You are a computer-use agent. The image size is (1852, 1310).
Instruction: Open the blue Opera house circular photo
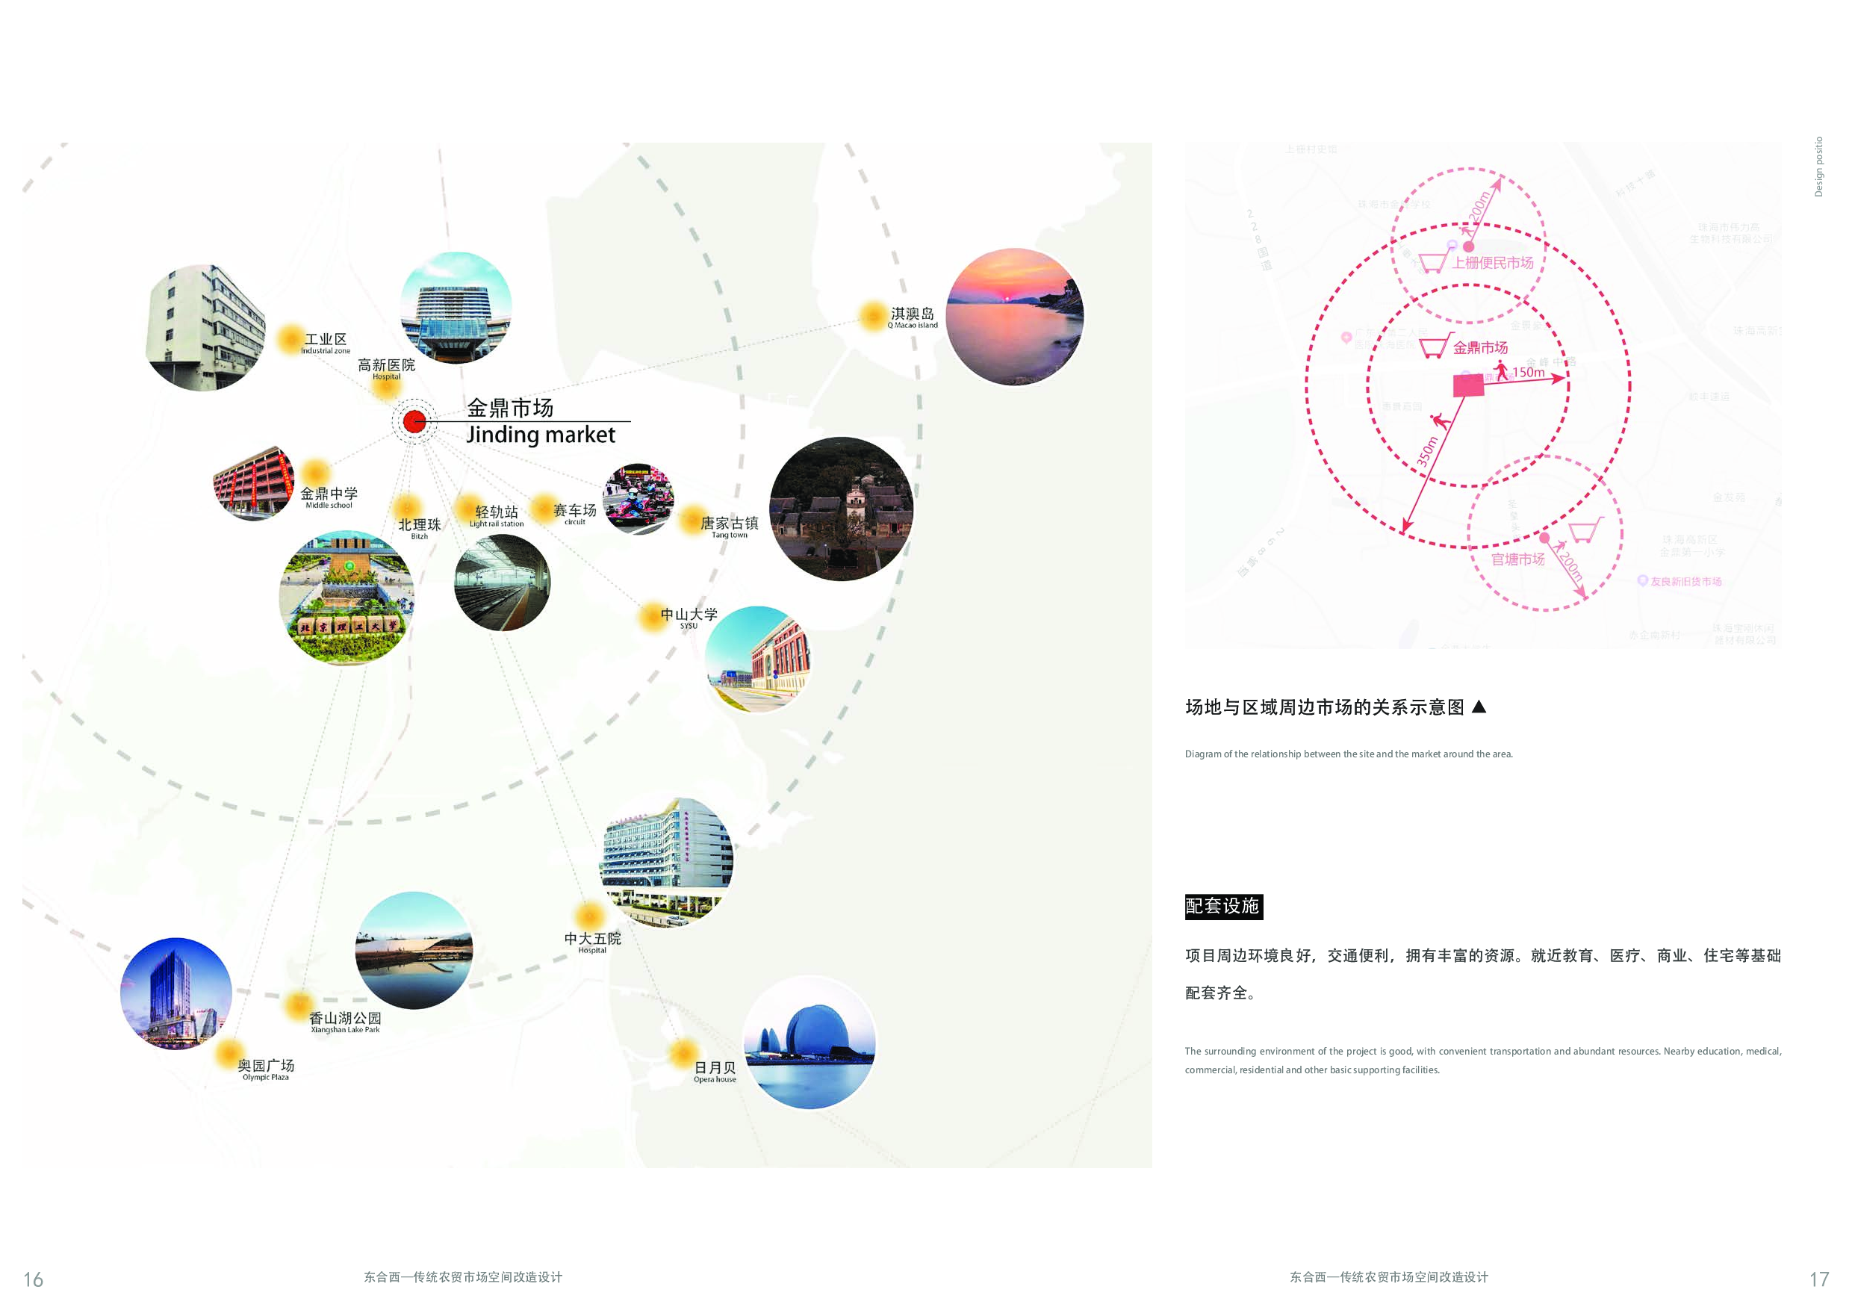click(809, 1042)
